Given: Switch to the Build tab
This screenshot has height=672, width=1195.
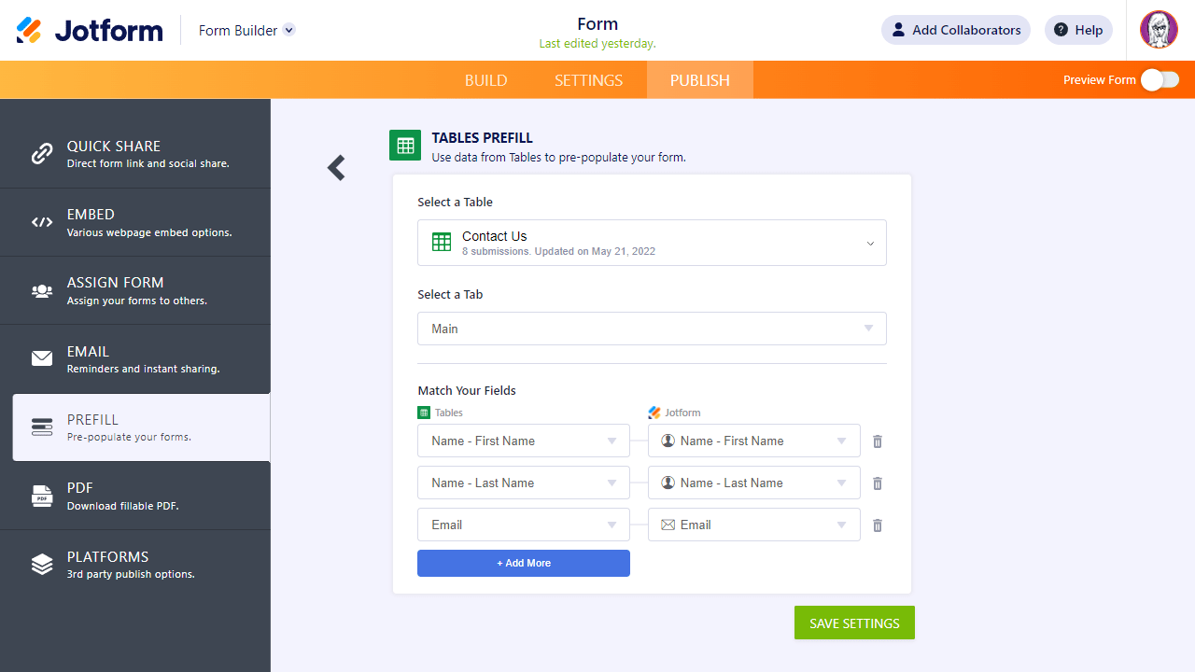Looking at the screenshot, I should (485, 80).
